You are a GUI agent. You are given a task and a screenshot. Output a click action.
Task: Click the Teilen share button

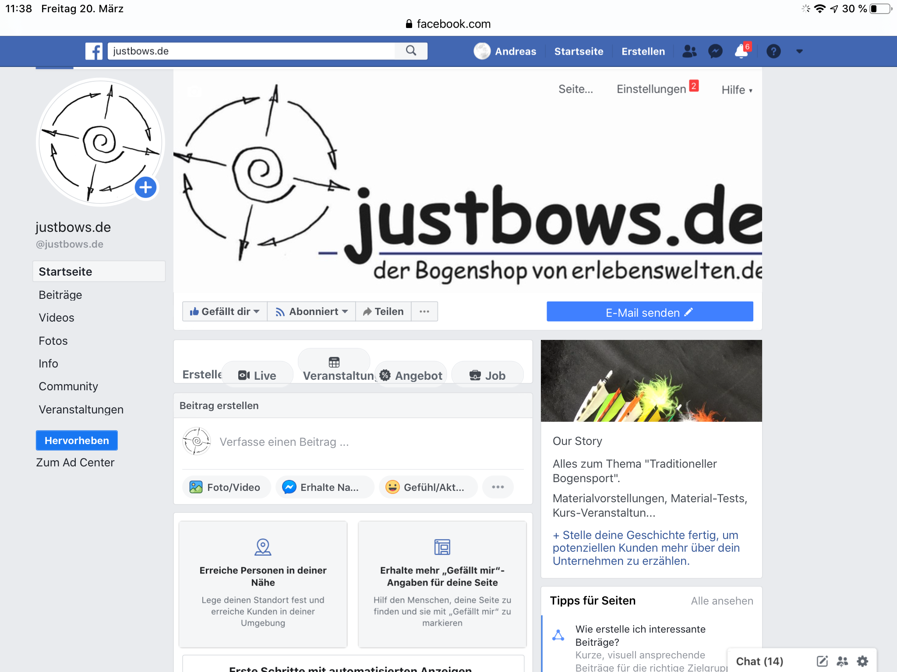tap(383, 311)
